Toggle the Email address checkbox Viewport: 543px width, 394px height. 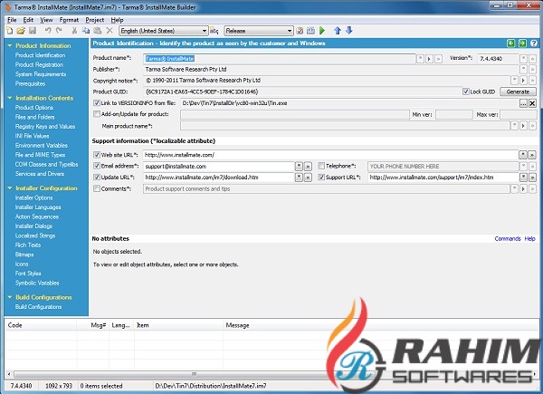point(97,166)
